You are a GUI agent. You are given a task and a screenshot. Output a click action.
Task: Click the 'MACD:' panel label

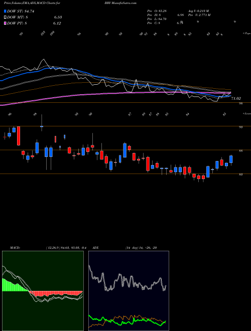(x=15, y=248)
